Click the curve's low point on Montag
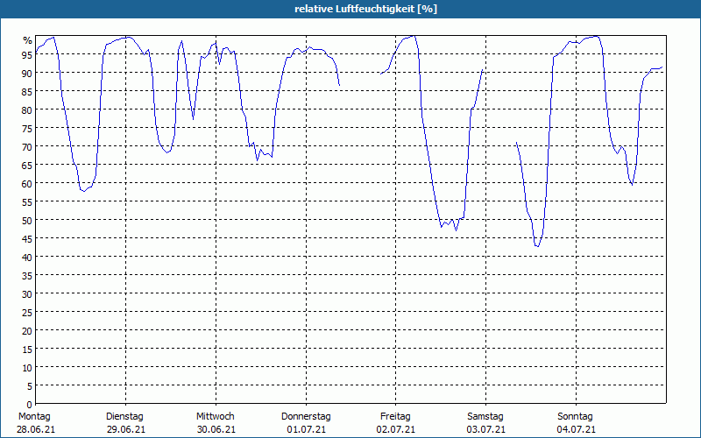 [x=83, y=191]
